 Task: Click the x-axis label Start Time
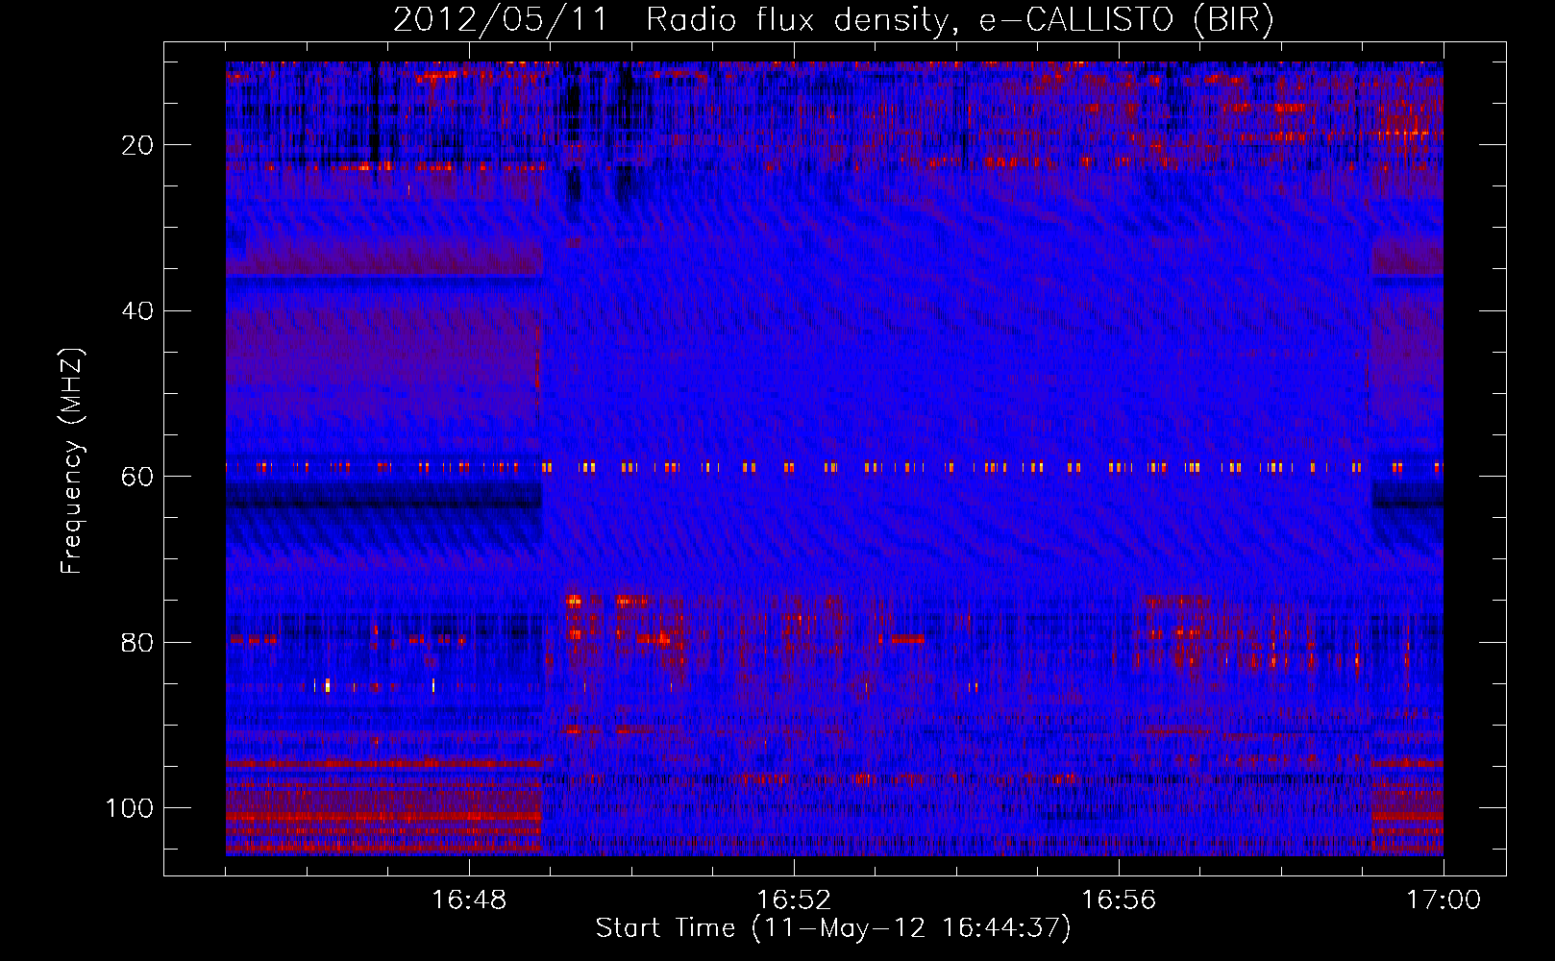[833, 928]
